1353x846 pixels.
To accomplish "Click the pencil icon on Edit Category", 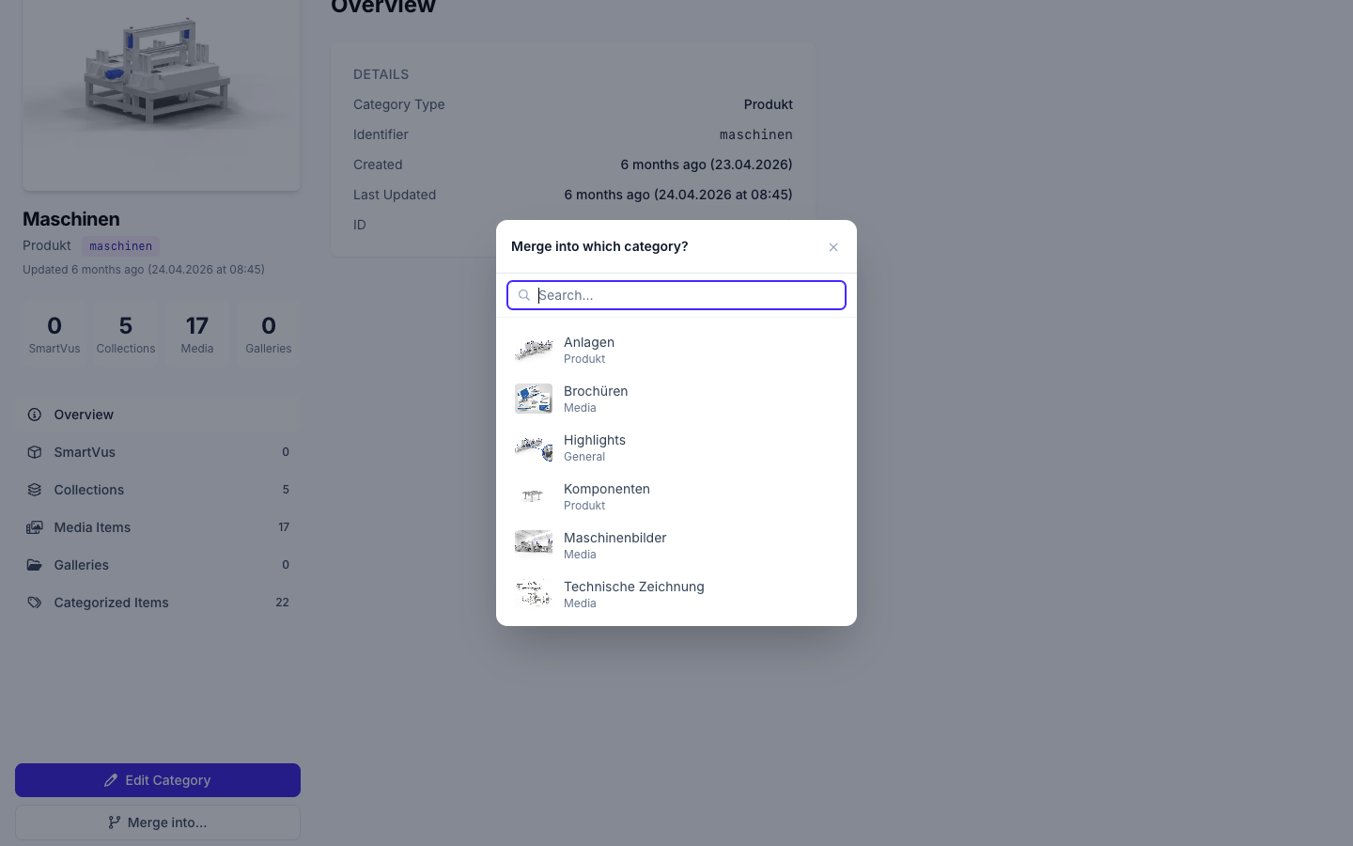I will tap(111, 780).
